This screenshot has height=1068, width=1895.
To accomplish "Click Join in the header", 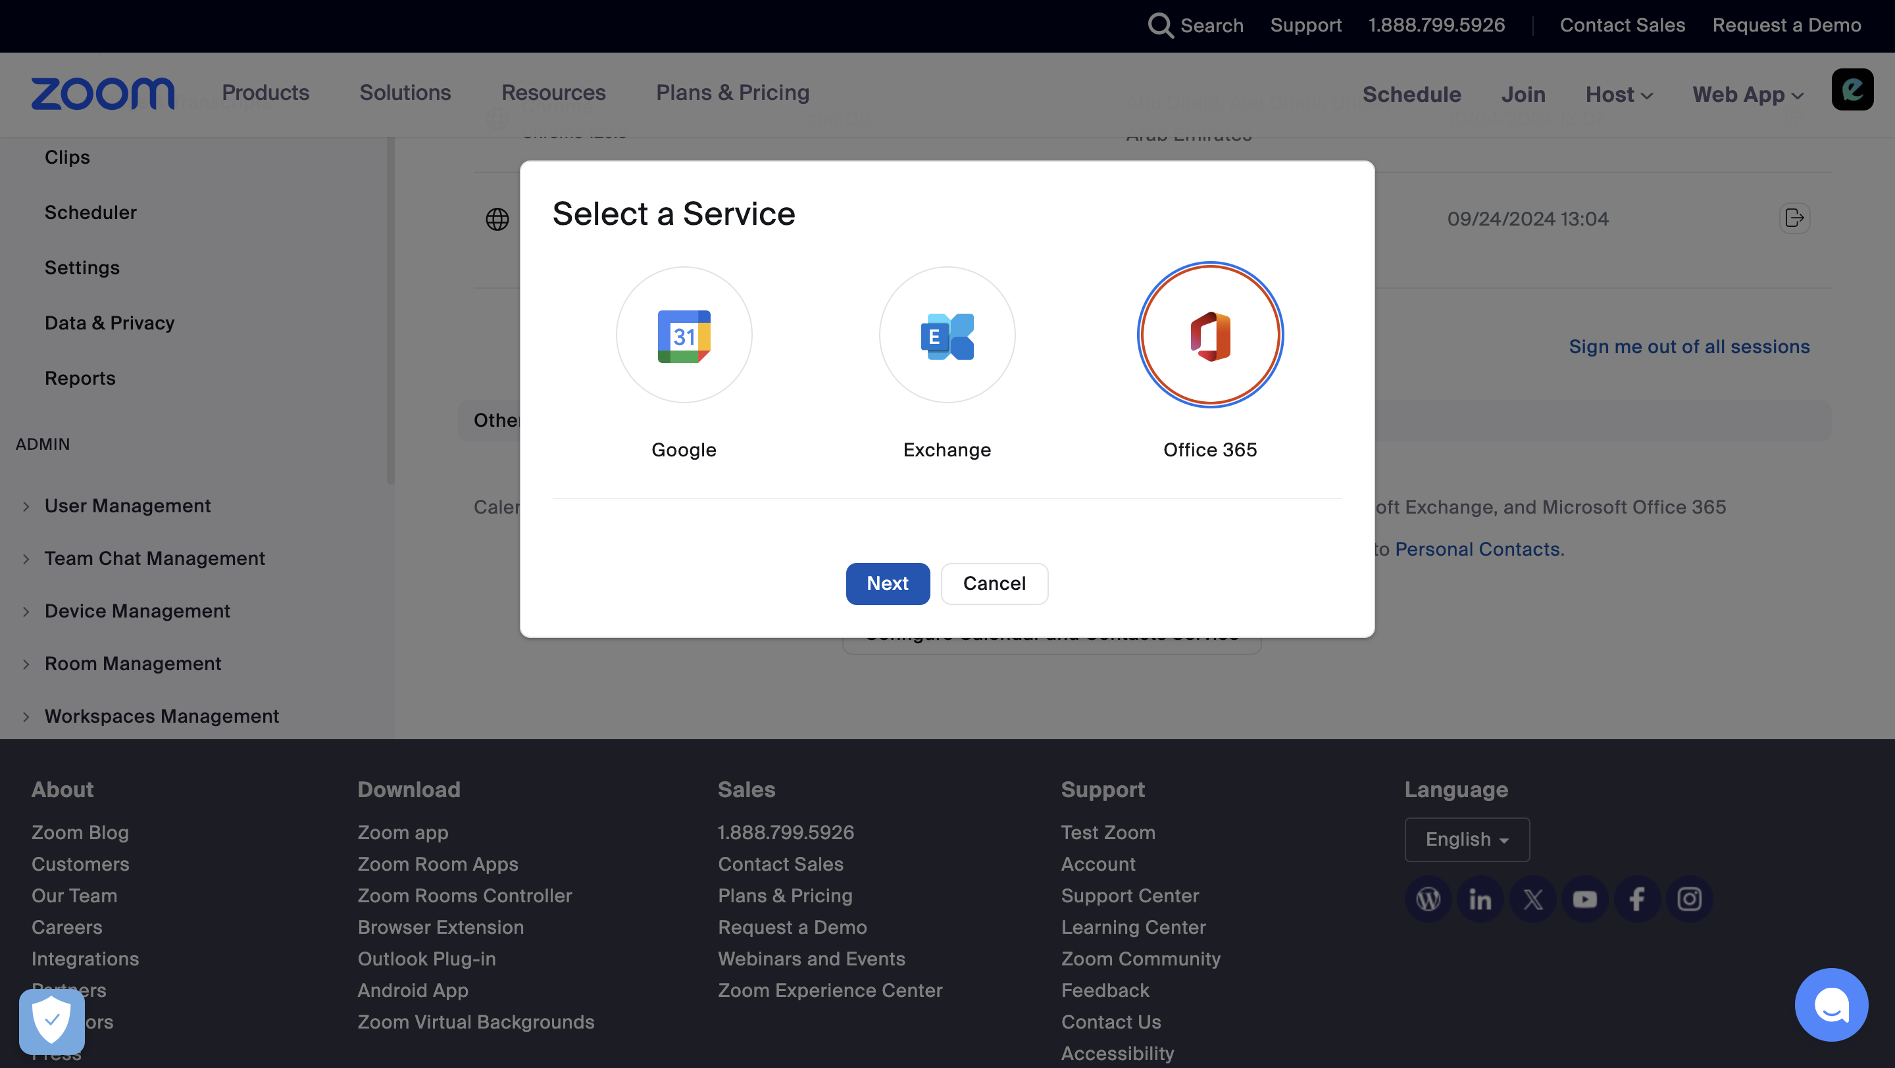I will click(x=1522, y=94).
